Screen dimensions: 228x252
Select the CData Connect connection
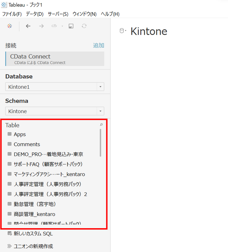(x=55, y=59)
